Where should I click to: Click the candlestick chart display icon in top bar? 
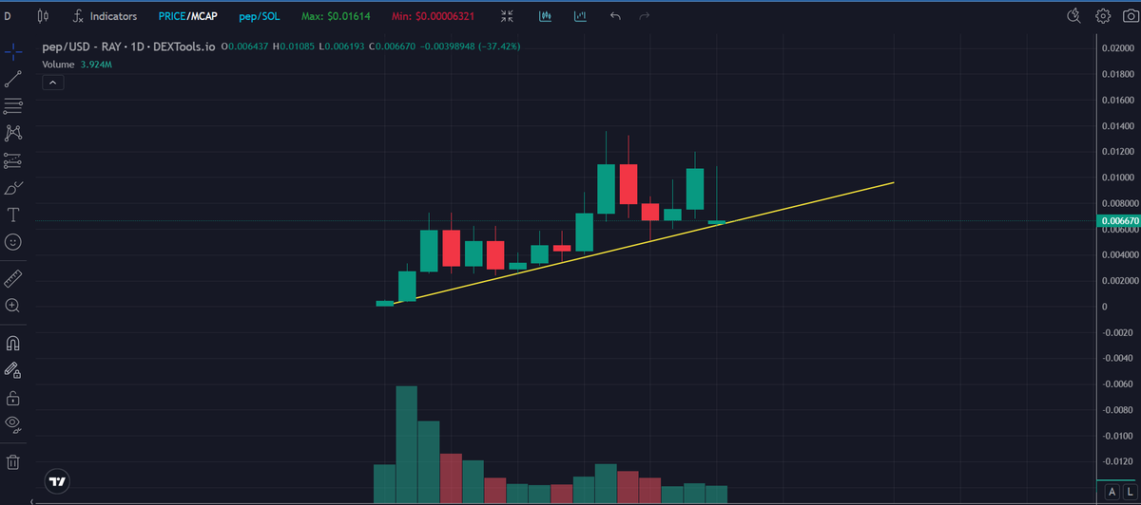point(545,16)
